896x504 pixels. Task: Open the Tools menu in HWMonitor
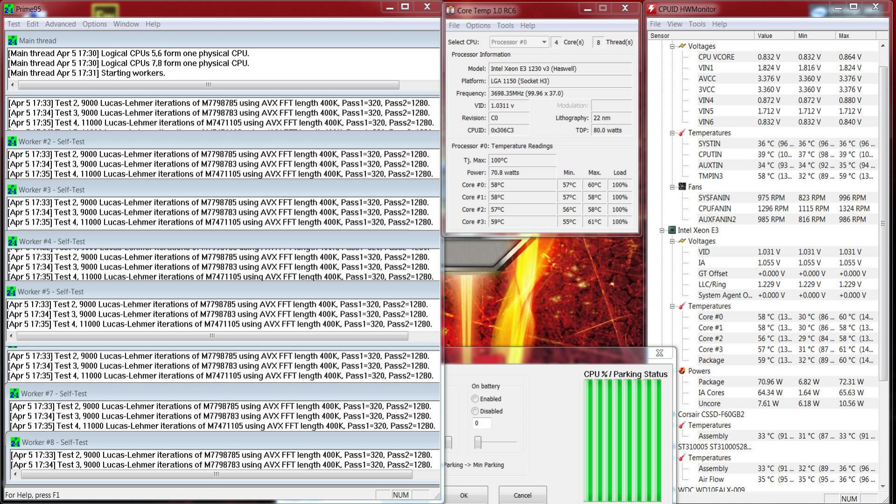697,24
